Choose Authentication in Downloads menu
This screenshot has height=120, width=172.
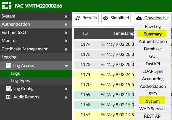tap(153, 41)
